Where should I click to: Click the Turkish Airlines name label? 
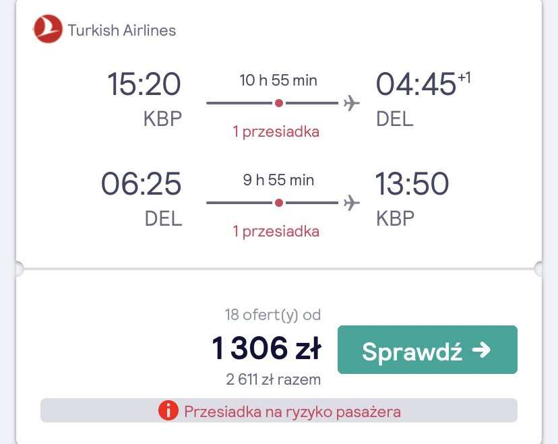tap(122, 30)
